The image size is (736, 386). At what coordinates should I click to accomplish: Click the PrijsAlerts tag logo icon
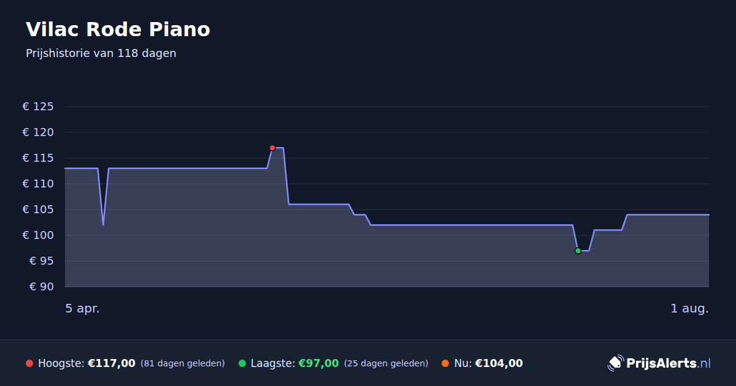615,363
